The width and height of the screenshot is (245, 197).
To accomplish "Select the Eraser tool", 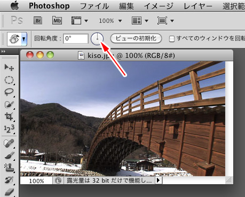I will point(9,192).
